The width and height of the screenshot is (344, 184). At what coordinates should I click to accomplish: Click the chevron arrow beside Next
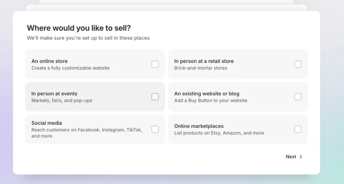[x=301, y=157]
